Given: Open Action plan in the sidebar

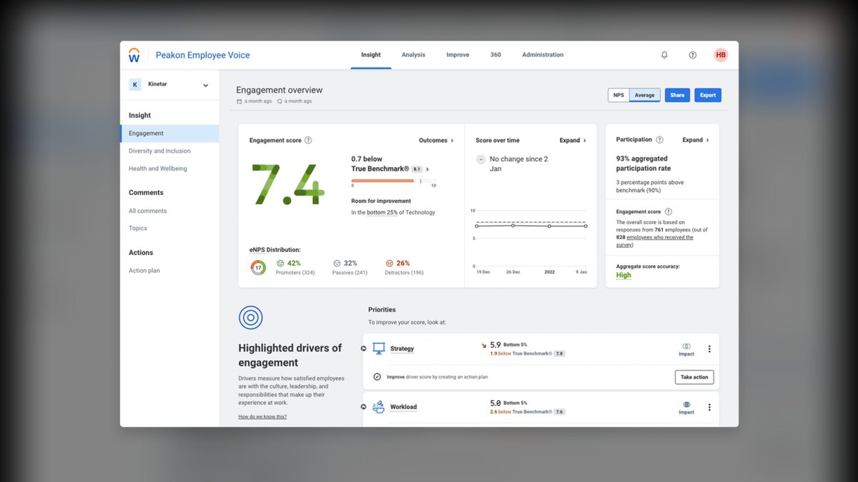Looking at the screenshot, I should [144, 271].
